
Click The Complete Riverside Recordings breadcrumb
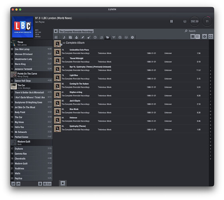click(76, 31)
